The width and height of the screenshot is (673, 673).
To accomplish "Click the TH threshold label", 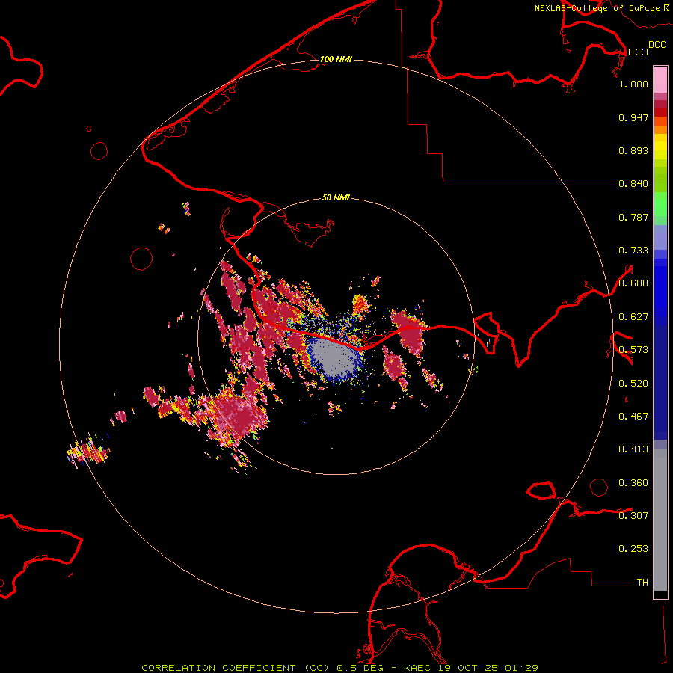I will [x=642, y=583].
